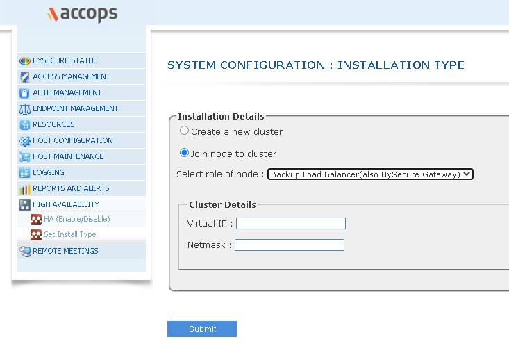The width and height of the screenshot is (509, 344).
Task: Click the Logging calendar icon
Action: pyautogui.click(x=25, y=172)
